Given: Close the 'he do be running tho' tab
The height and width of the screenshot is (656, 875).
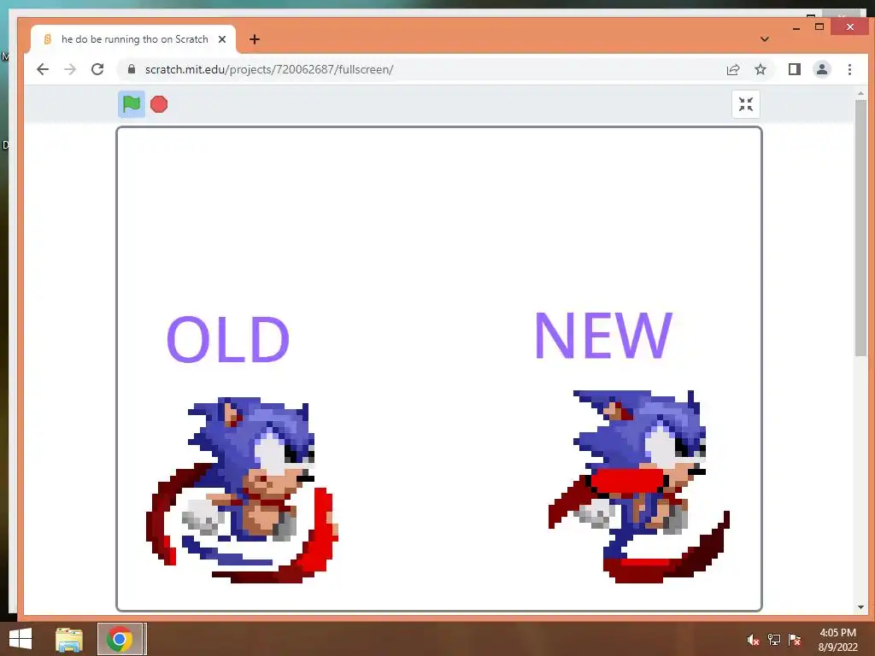Looking at the screenshot, I should [x=222, y=39].
